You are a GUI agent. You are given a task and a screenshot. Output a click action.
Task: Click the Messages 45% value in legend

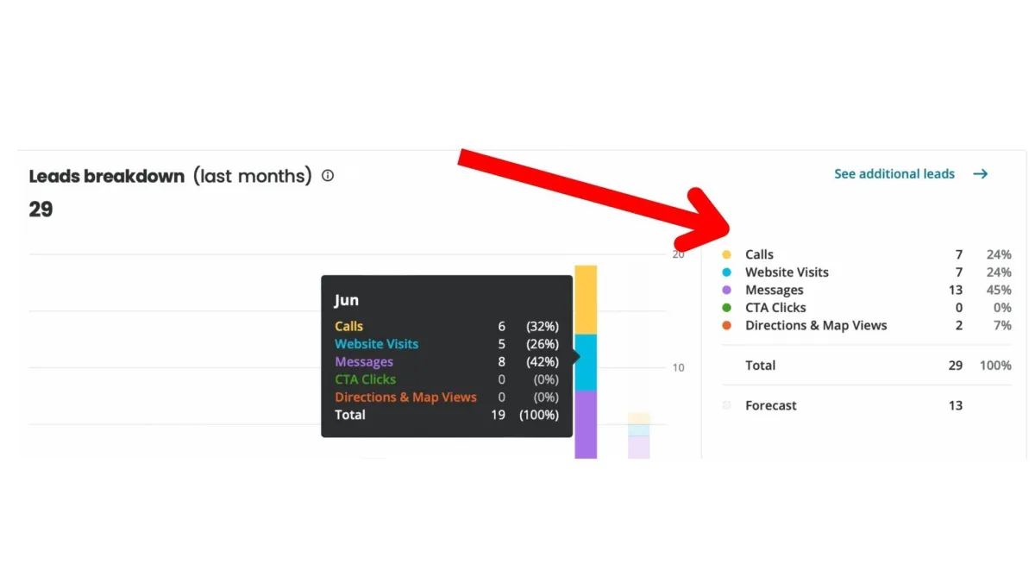[x=999, y=291]
